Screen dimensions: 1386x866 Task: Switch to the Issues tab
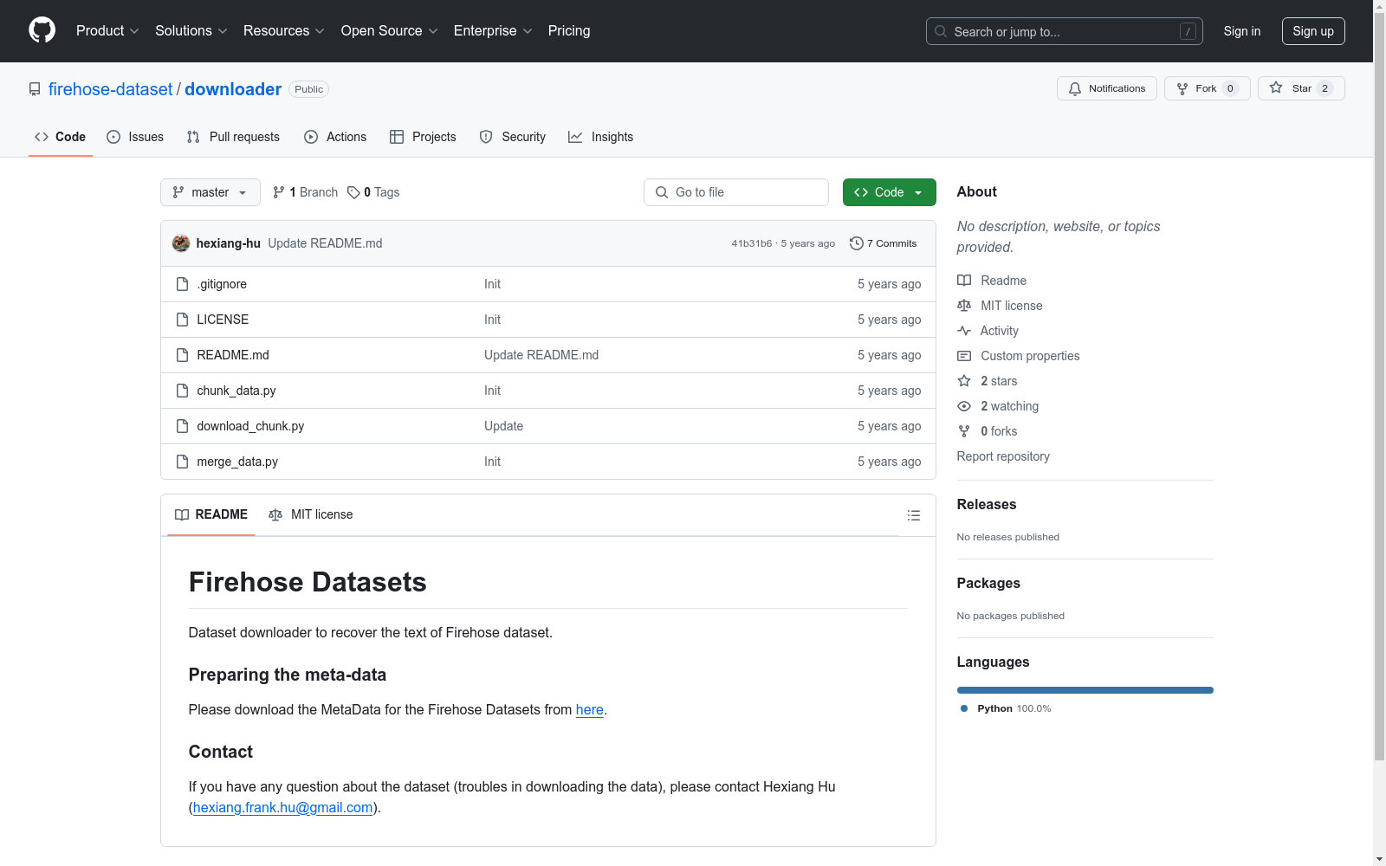[x=135, y=137]
